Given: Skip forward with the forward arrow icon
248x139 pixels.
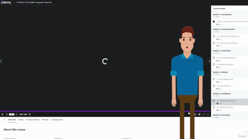Looking at the screenshot, I should (x=17, y=114).
